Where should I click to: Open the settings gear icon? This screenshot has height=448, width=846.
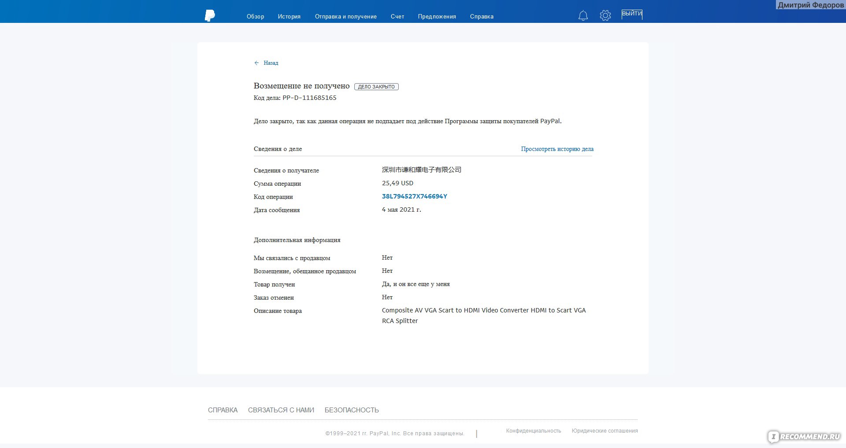(605, 16)
